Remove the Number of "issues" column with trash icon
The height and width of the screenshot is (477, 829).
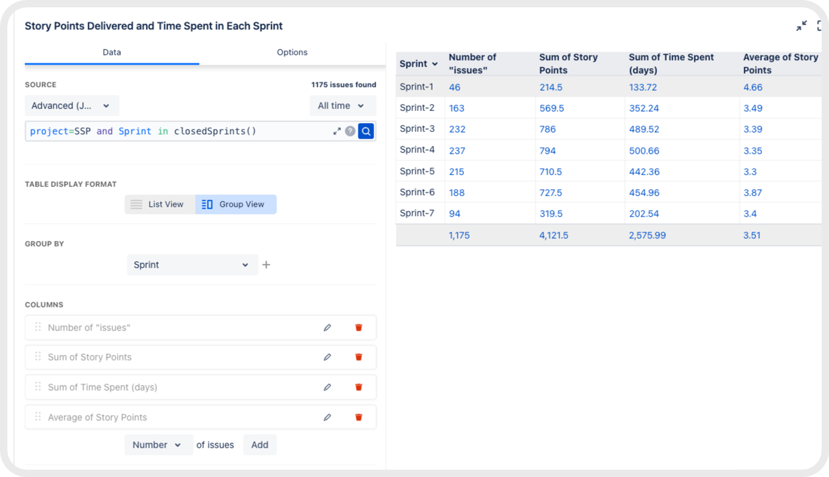click(358, 327)
